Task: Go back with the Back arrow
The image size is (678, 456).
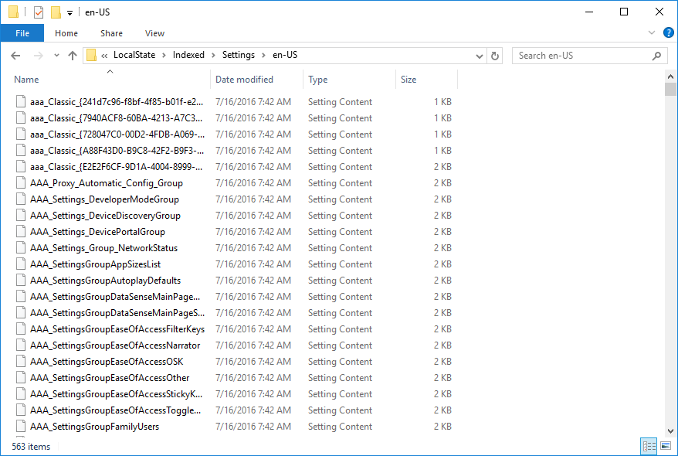Action: pos(15,56)
